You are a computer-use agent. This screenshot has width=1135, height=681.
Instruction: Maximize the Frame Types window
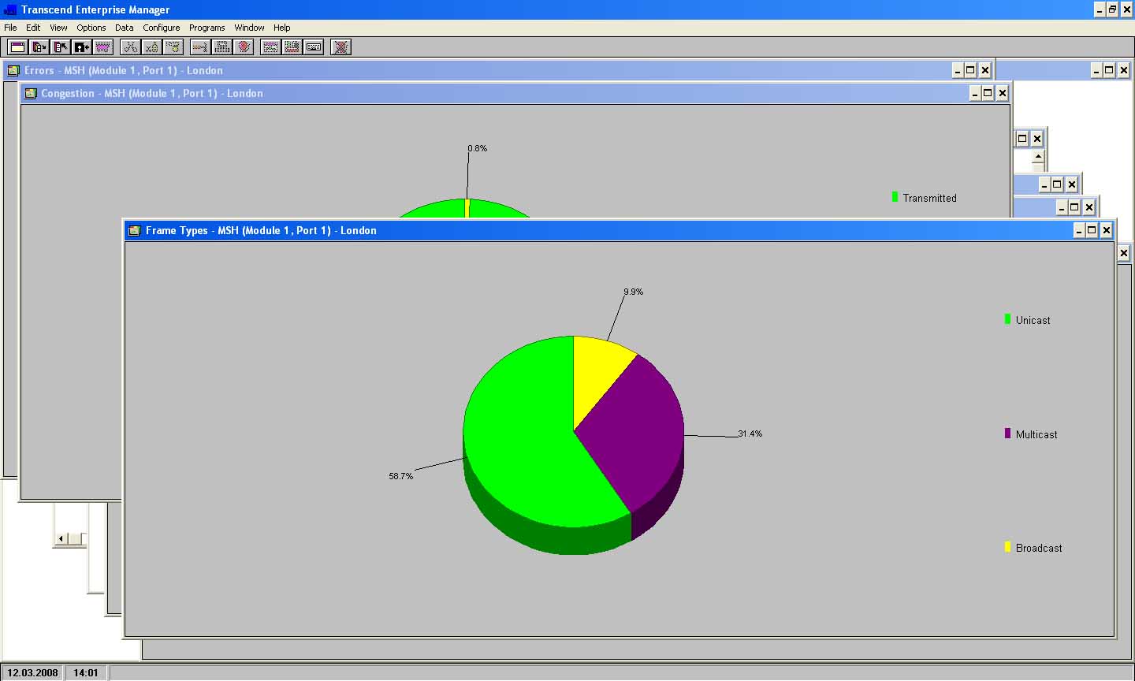click(1092, 230)
